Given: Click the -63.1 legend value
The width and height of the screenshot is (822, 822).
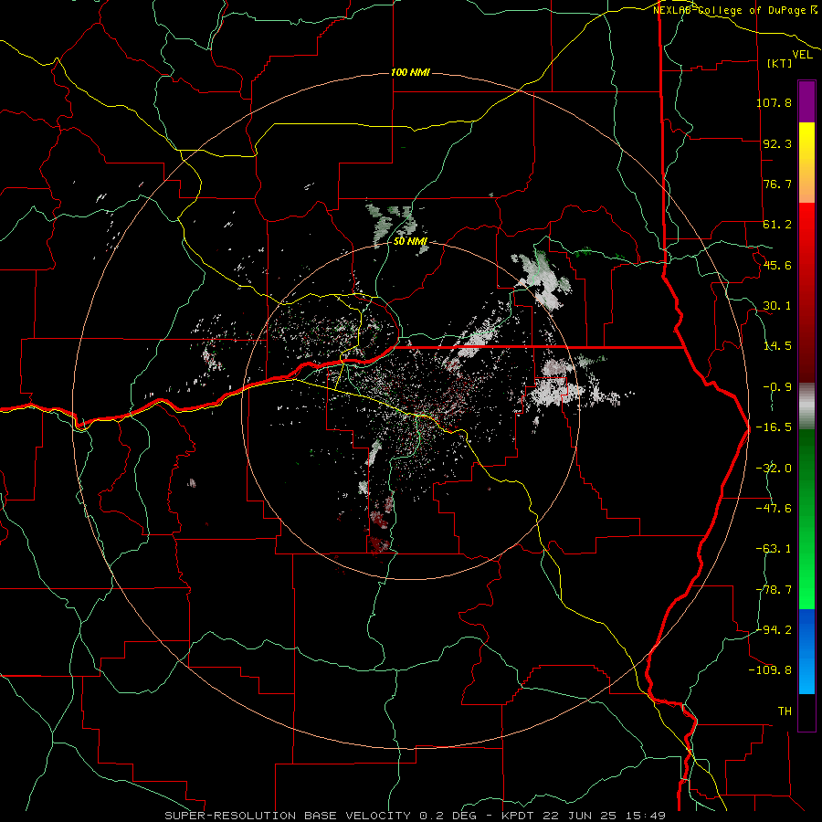Looking at the screenshot, I should coord(774,549).
